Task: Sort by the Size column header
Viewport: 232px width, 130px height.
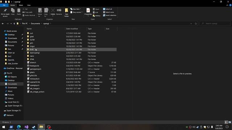Action: coord(111,29)
